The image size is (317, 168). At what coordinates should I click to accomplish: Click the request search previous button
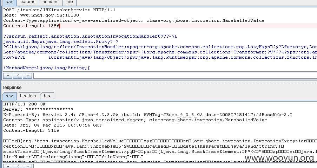tap(18, 76)
